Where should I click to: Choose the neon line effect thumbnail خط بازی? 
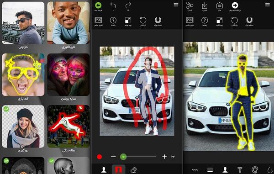23,74
